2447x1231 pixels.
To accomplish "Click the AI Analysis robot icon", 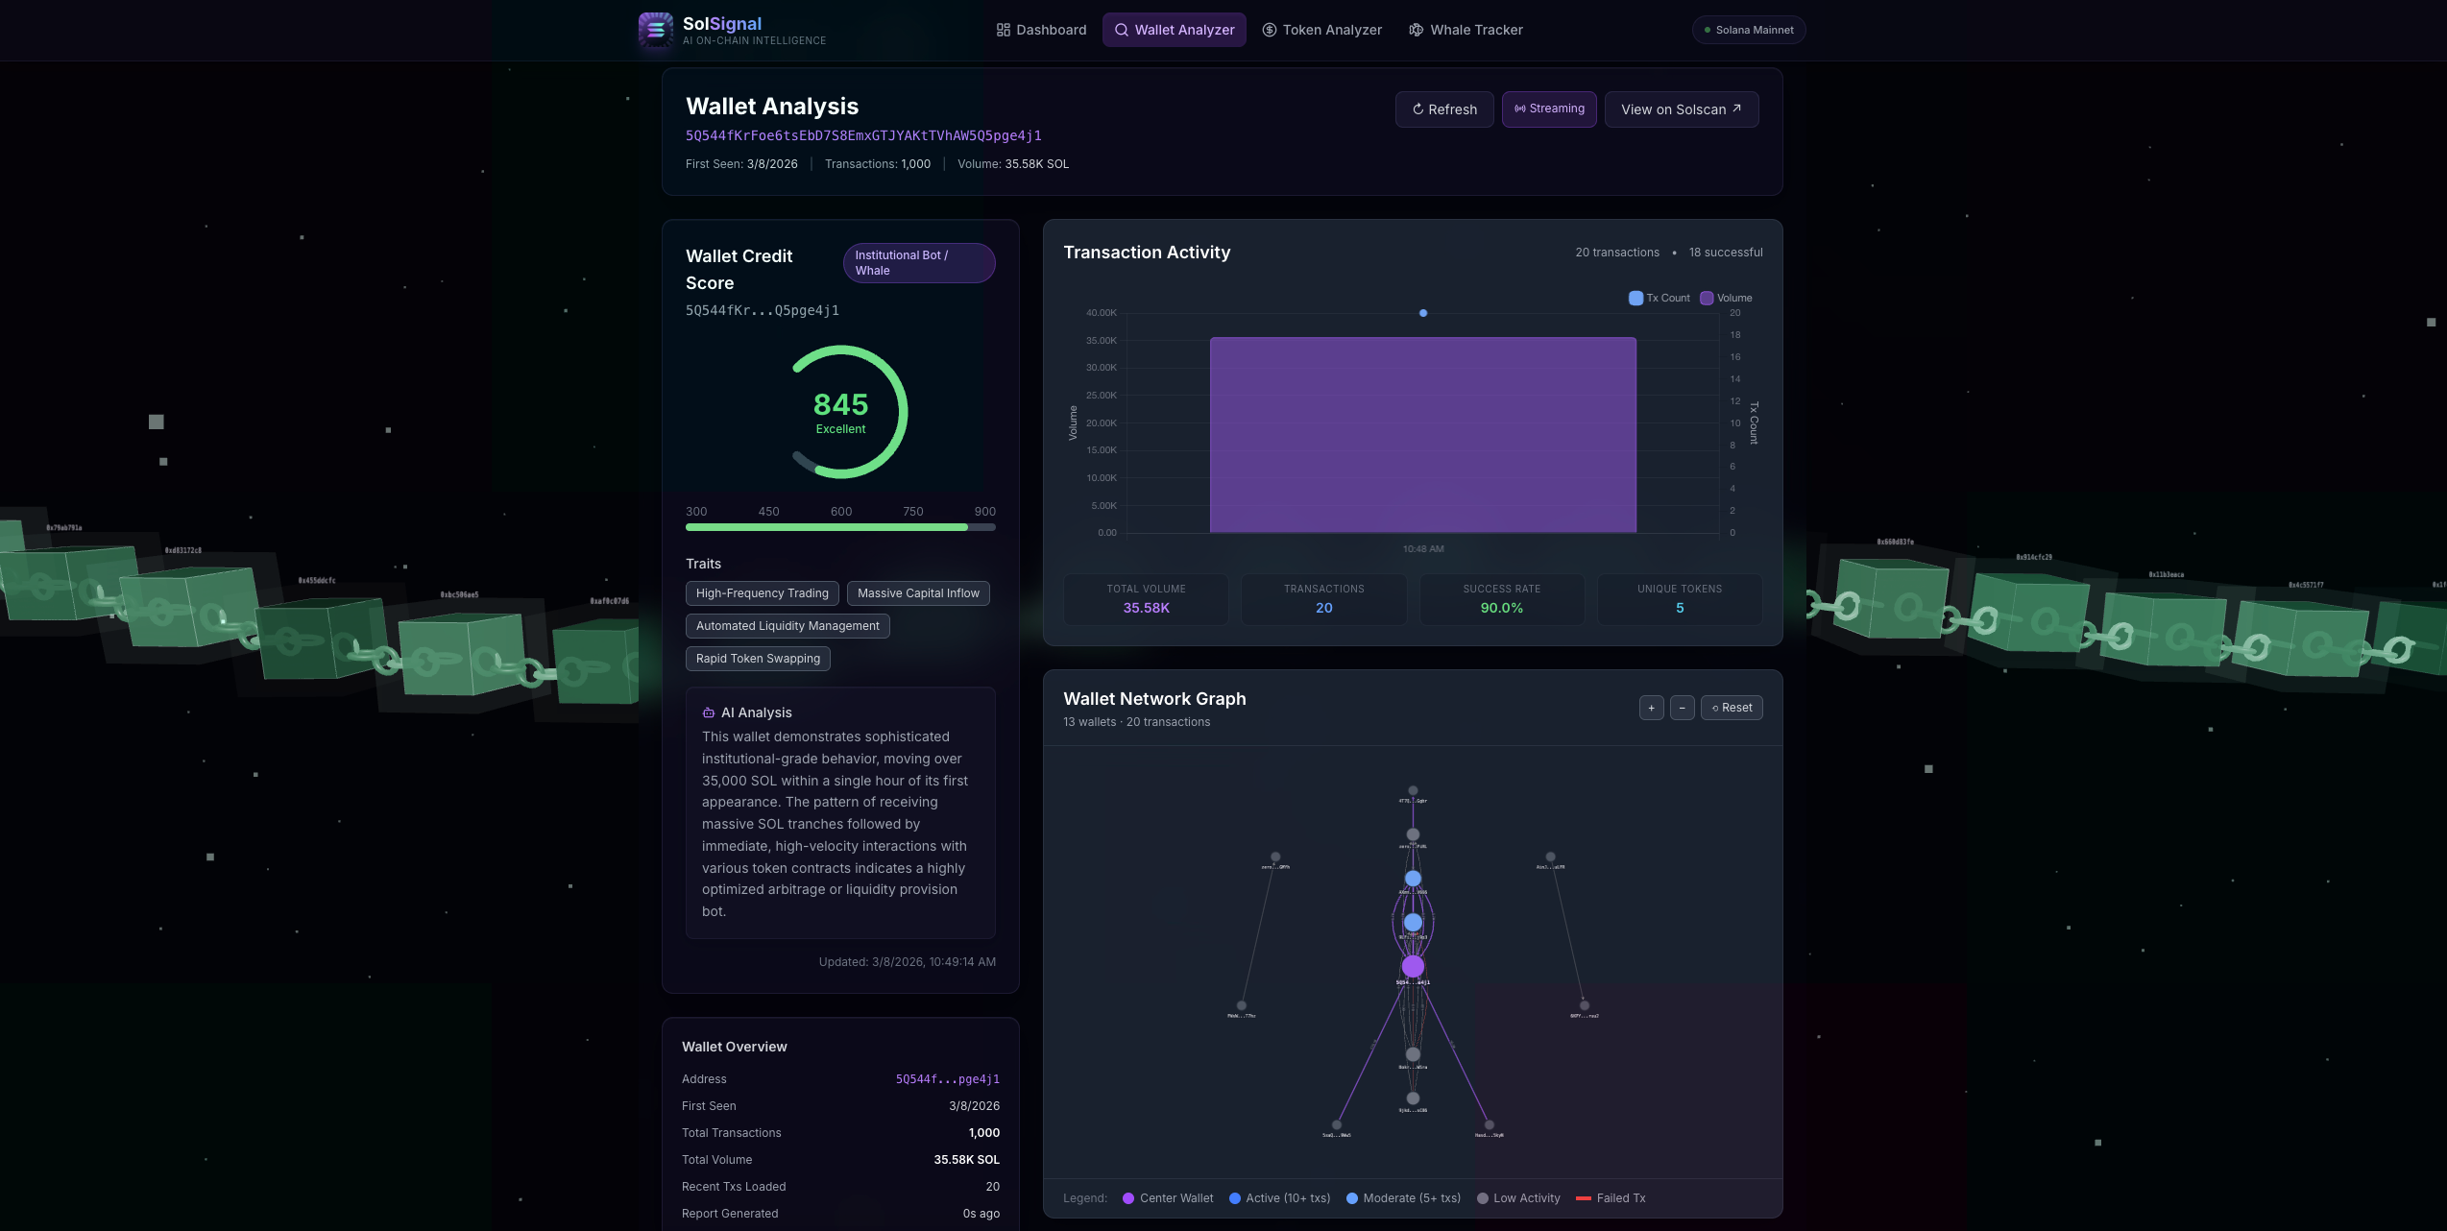I will pos(708,712).
